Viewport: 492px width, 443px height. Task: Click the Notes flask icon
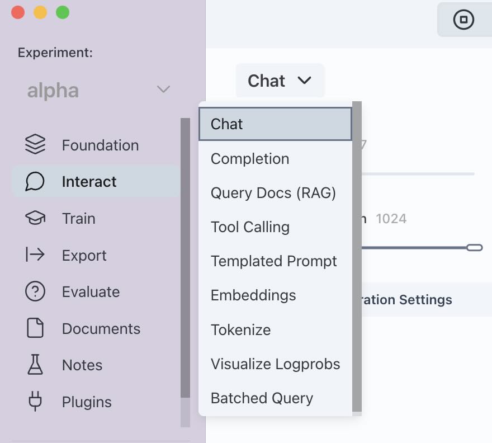tap(35, 365)
